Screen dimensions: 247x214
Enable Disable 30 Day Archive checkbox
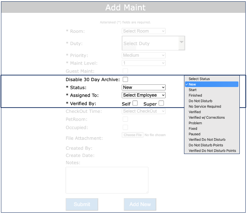pos(125,79)
